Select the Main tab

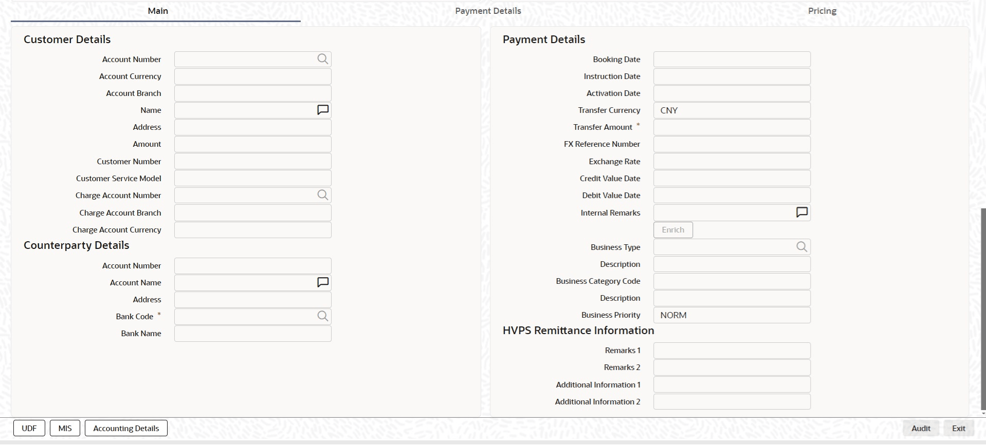coord(158,11)
